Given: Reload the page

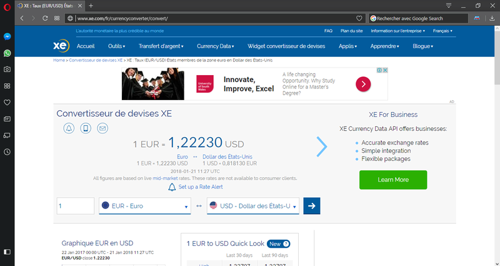Looking at the screenshot, I should click(x=45, y=18).
